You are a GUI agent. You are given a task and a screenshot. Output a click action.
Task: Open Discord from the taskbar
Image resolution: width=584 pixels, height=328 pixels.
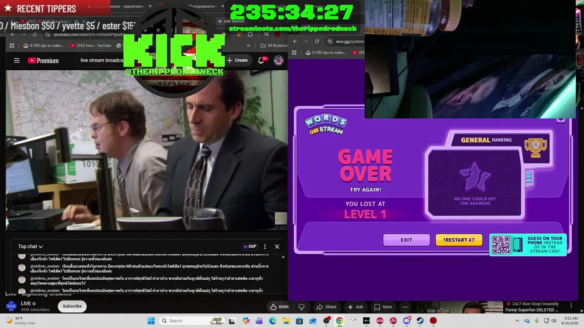[407, 321]
